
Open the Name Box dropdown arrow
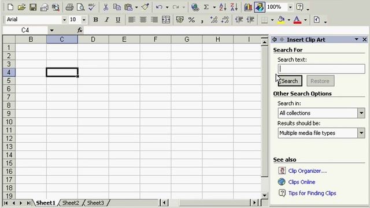(x=51, y=30)
